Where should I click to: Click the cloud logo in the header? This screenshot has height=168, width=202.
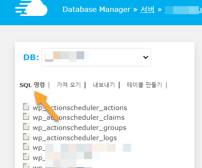tap(31, 8)
